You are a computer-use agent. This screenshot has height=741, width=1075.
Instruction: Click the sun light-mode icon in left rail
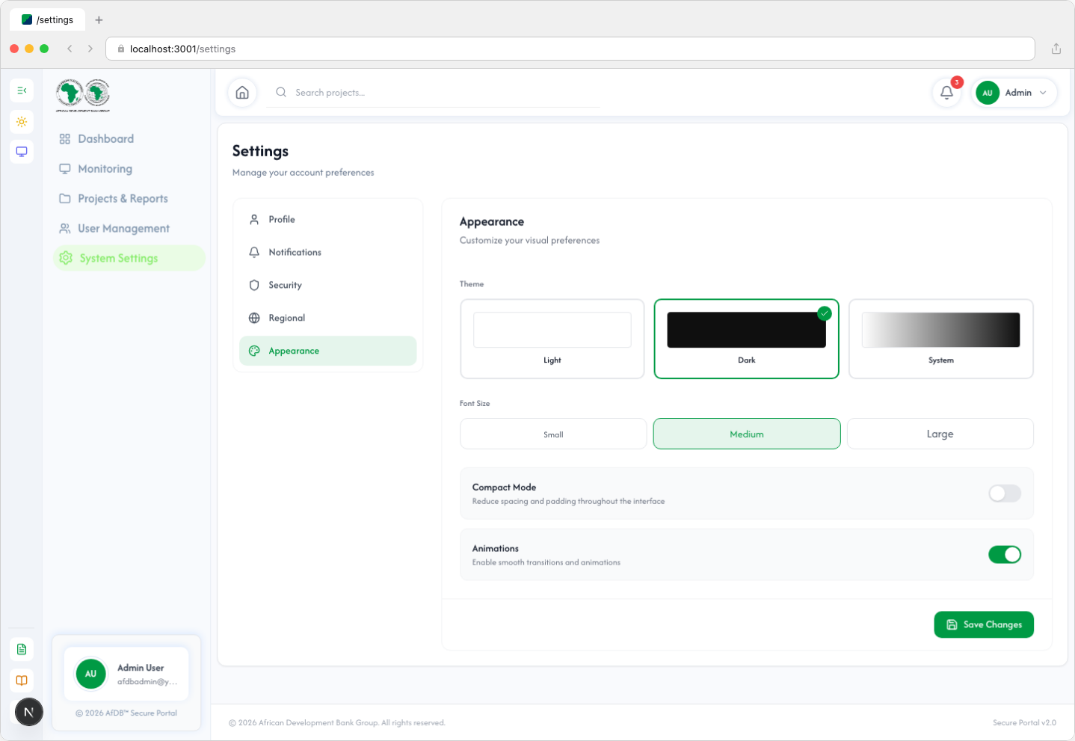pos(22,122)
